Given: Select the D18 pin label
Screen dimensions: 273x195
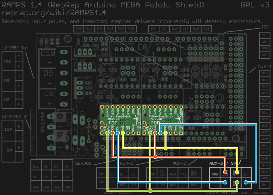Looking at the screenshot, I should 196,29.
